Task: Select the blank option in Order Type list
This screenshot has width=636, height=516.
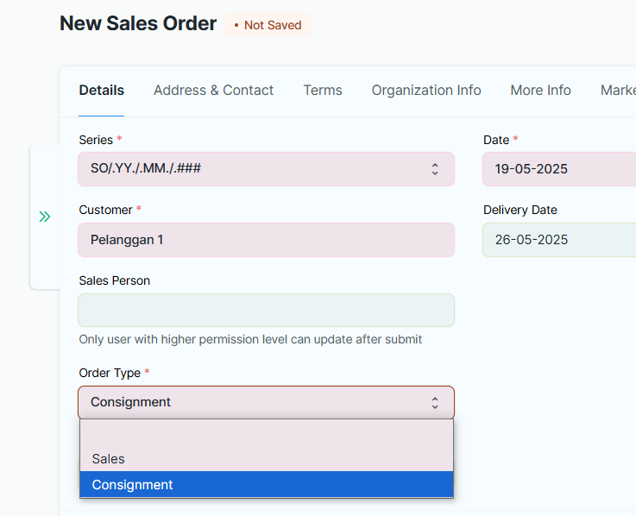Action: [x=267, y=433]
